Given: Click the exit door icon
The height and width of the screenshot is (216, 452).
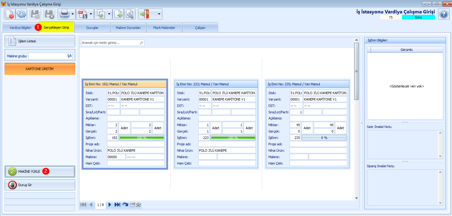Looking at the screenshot, I should tap(144, 14).
